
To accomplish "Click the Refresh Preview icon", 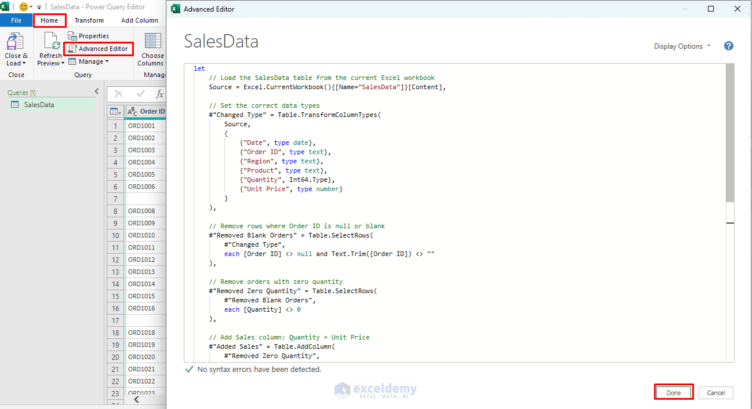I will 52,42.
